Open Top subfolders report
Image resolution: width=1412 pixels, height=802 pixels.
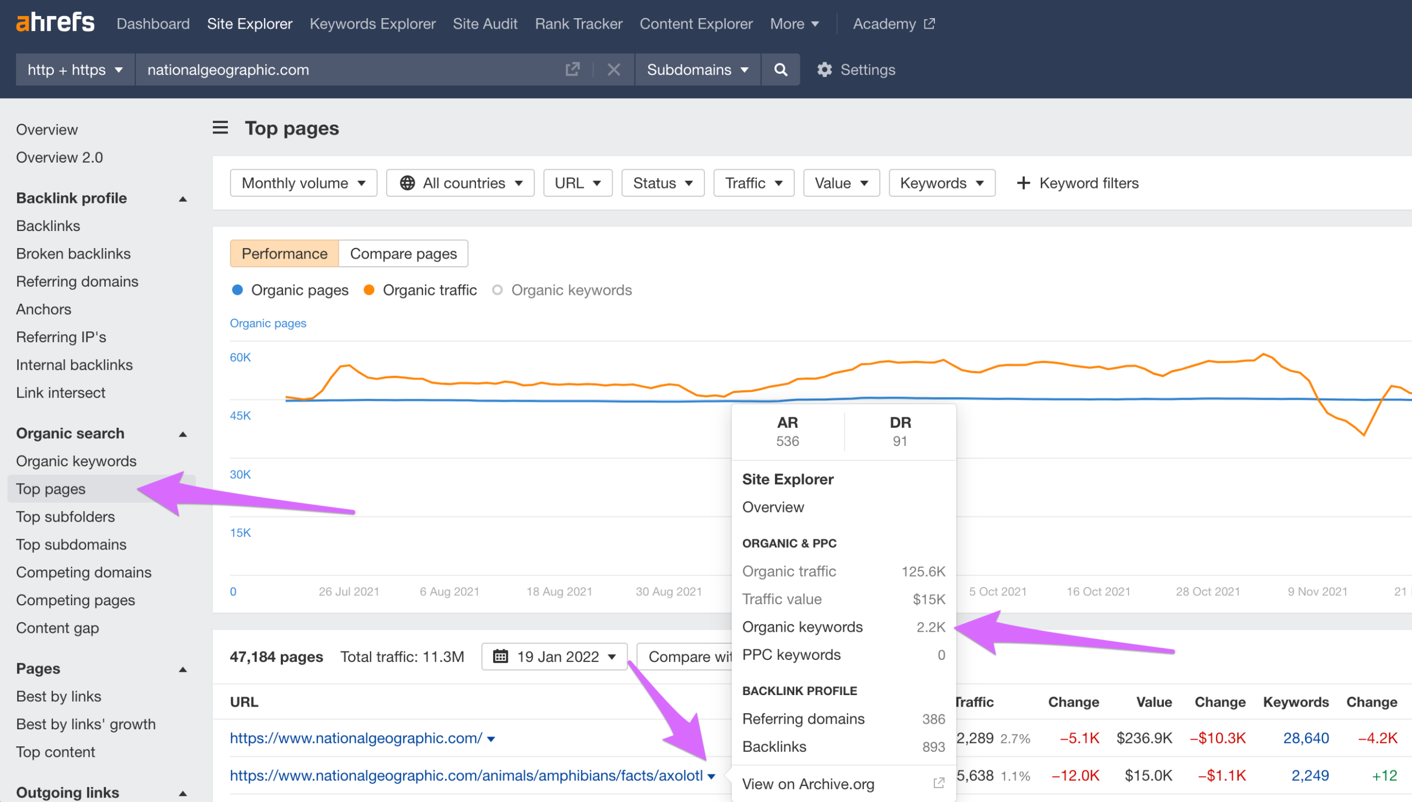click(x=66, y=516)
